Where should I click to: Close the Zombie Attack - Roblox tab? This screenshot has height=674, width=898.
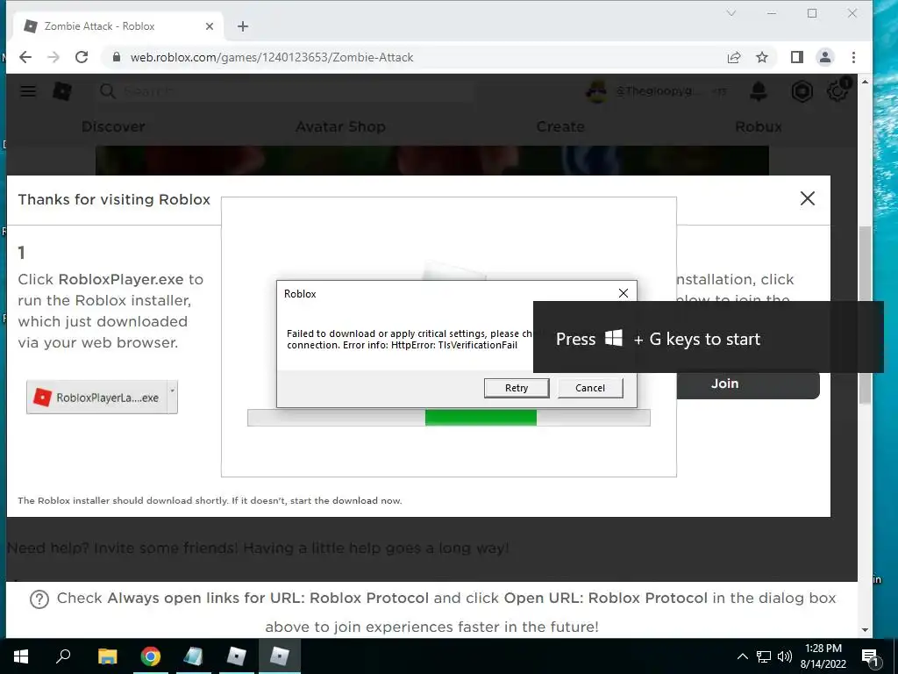pyautogui.click(x=209, y=26)
